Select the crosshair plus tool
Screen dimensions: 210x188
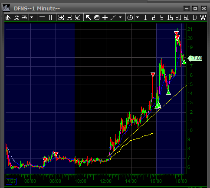pyautogui.click(x=105, y=17)
